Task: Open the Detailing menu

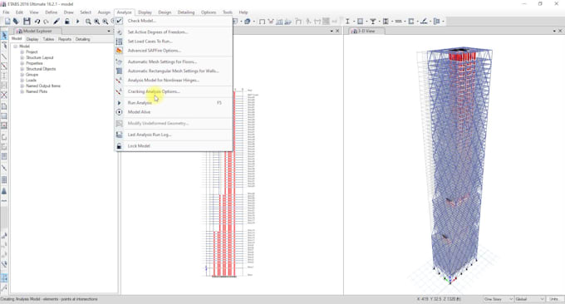Action: tap(186, 12)
